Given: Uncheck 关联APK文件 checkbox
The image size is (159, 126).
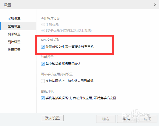Looking at the screenshot, I should pyautogui.click(x=43, y=47).
